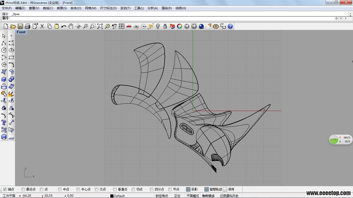Click the color wheel properties icon
This screenshot has width=353, height=198.
click(180, 26)
